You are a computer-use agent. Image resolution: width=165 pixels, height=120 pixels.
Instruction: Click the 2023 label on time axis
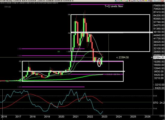104,117
